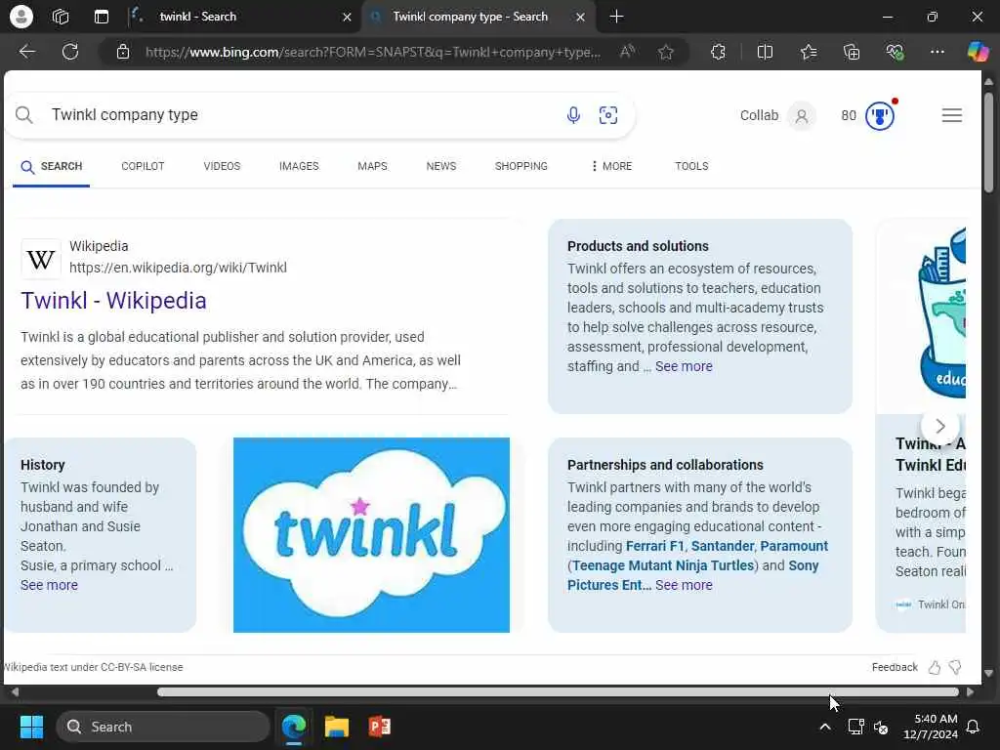
Task: Open PowerPoint from the taskbar
Action: coord(380,727)
